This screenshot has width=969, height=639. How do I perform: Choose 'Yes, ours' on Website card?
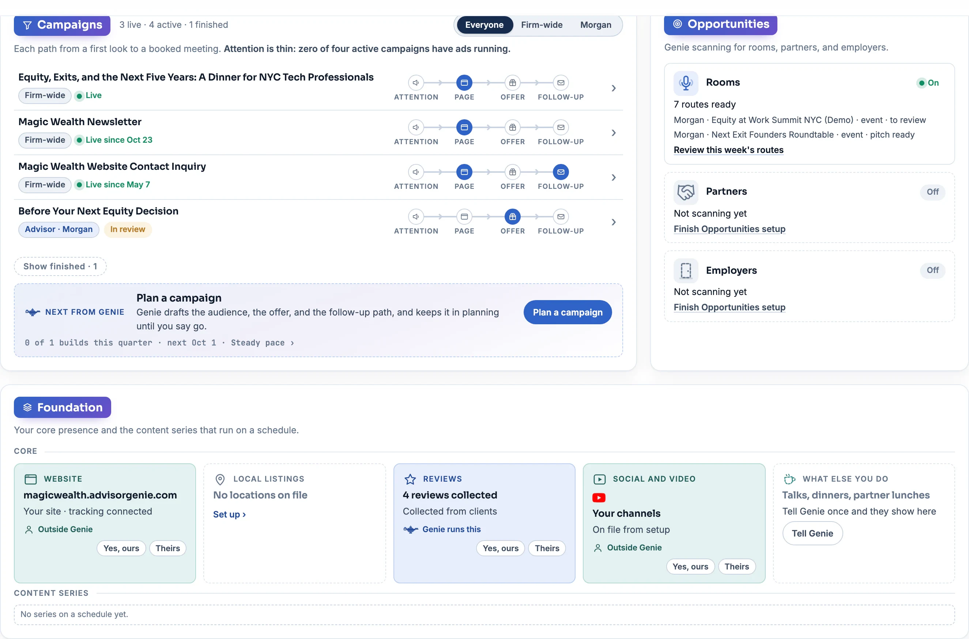[x=121, y=549]
